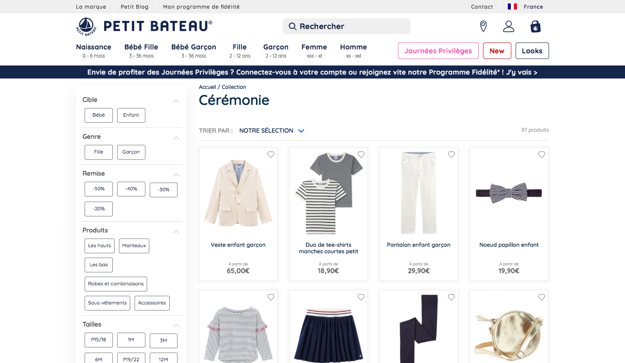Click the user account icon
This screenshot has height=363, width=625.
(x=508, y=26)
